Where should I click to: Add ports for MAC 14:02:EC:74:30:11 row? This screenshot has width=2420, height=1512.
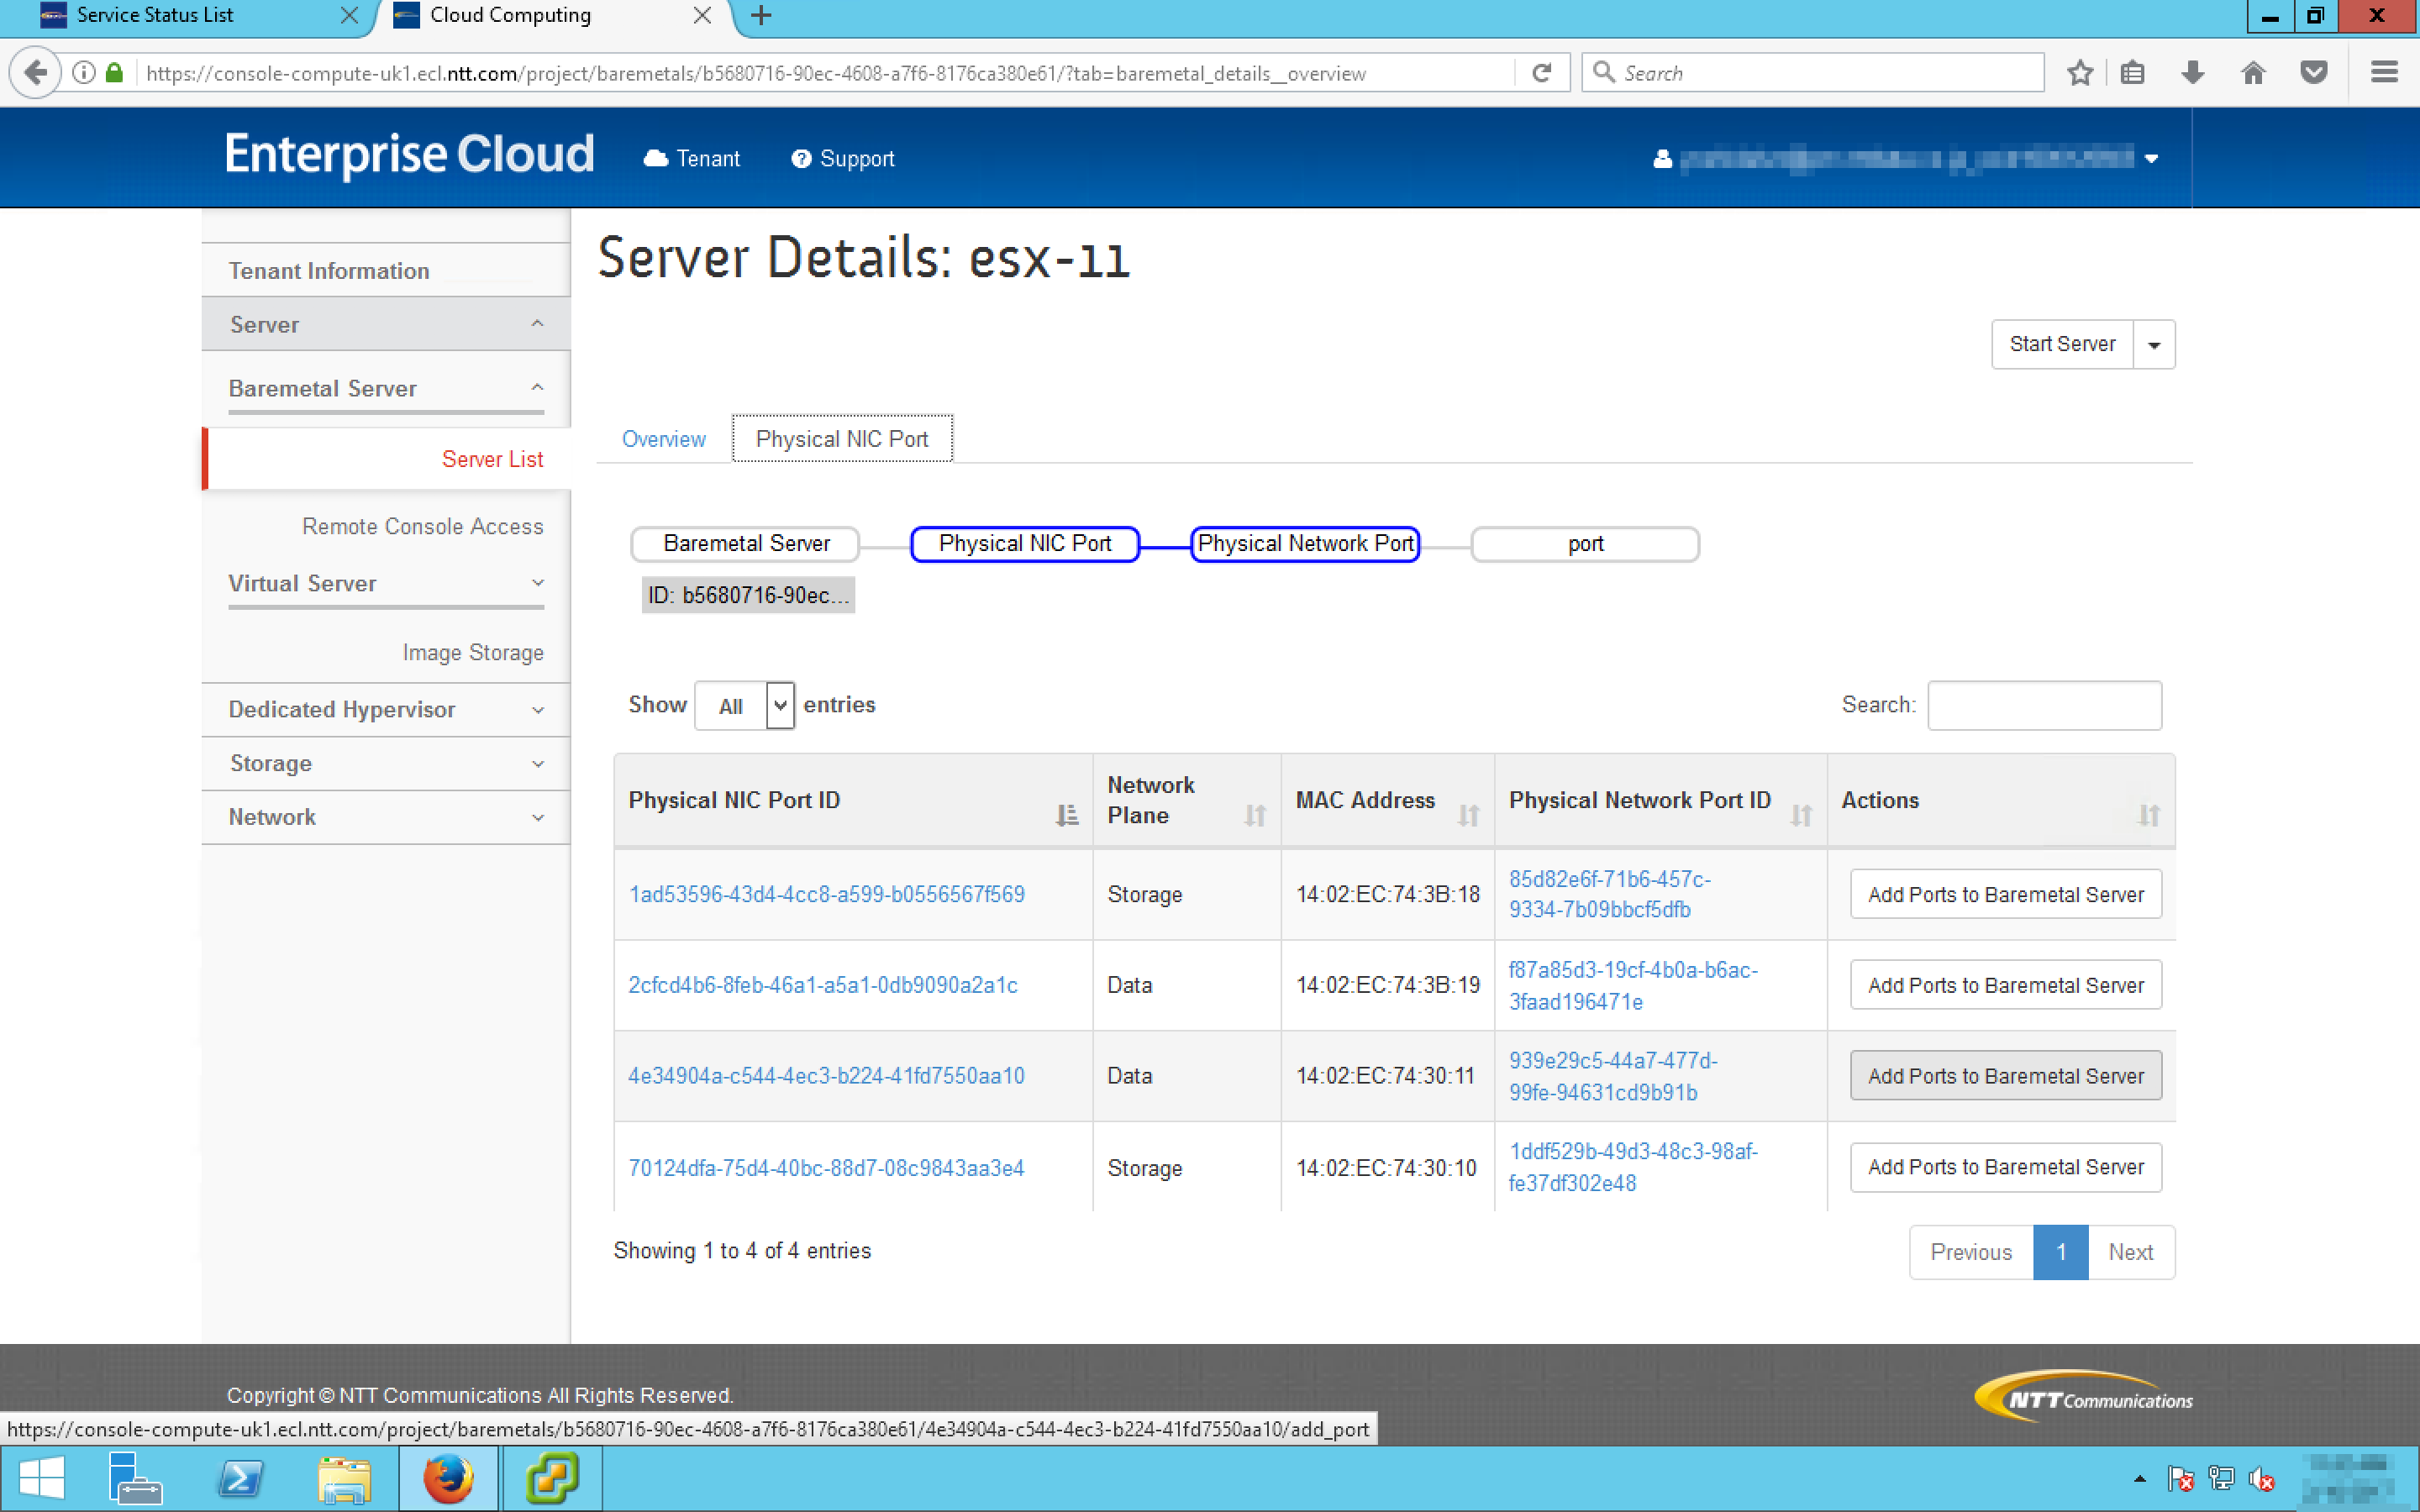[2005, 1076]
